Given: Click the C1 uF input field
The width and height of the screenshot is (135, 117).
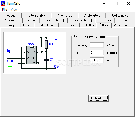Looking at the screenshot, I should [97, 60].
